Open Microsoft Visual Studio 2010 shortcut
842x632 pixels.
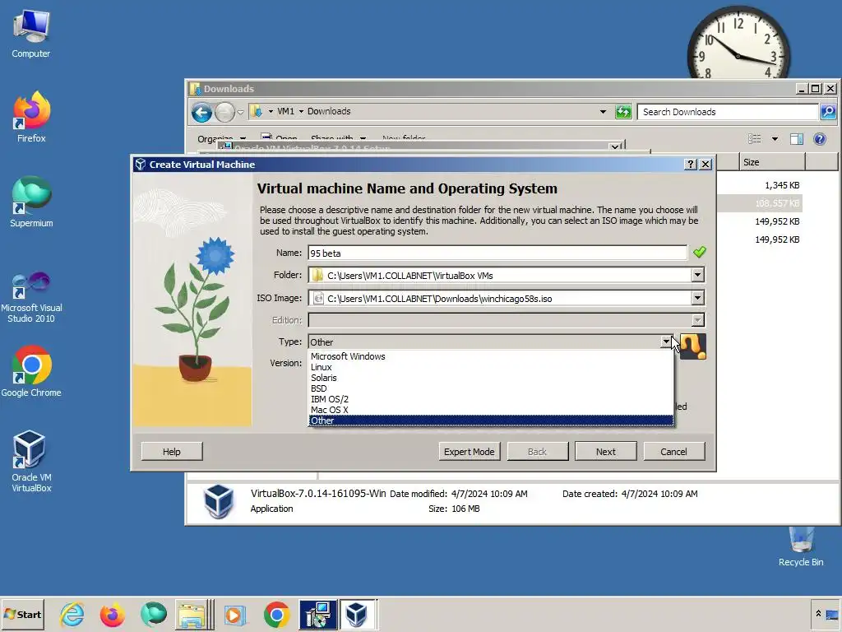point(31,297)
